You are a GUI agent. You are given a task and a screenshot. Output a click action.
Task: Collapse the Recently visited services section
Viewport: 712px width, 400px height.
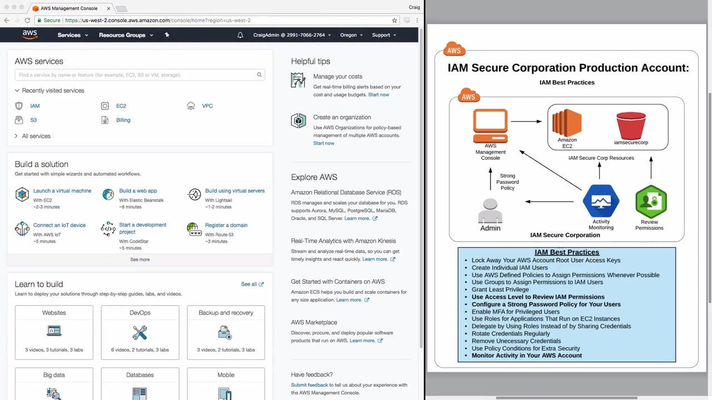(x=50, y=91)
